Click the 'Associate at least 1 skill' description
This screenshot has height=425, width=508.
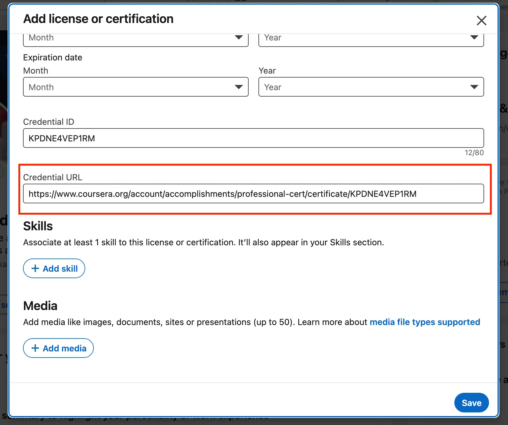pos(204,242)
